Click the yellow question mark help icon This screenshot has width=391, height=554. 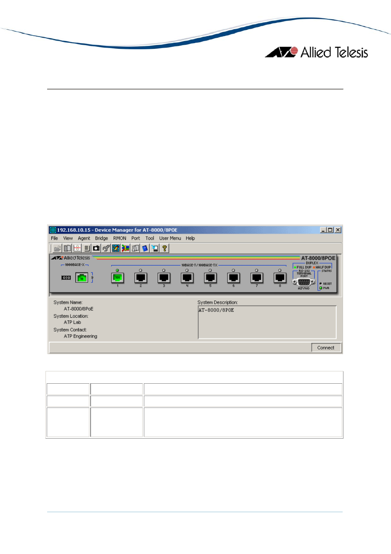[x=164, y=248]
